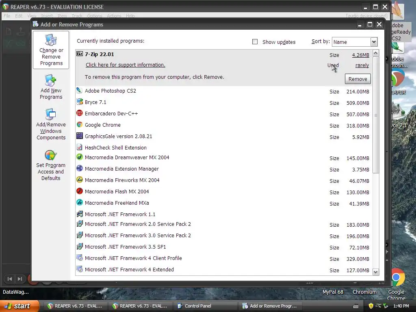Select HashCheck Shell Extension entry

point(224,147)
